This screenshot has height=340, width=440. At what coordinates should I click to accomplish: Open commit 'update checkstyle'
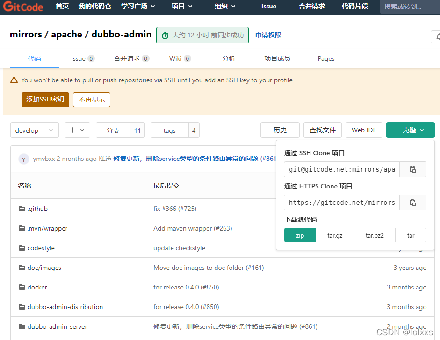pos(179,248)
